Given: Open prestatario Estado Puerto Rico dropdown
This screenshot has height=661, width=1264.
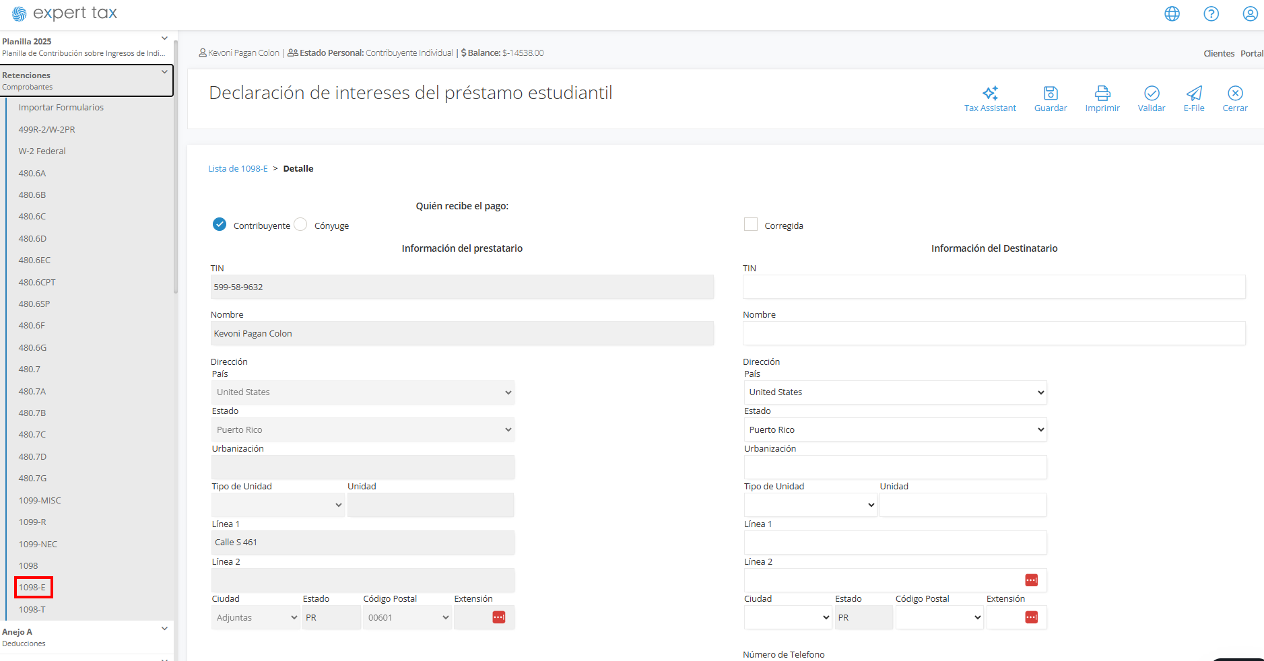Looking at the screenshot, I should point(363,430).
